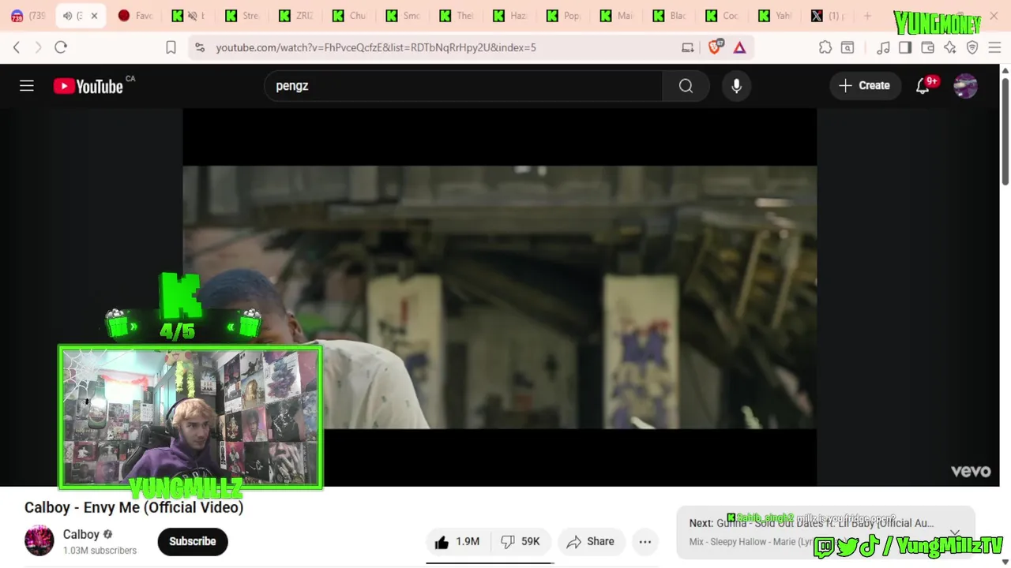This screenshot has height=568, width=1011.
Task: Click the Vevo logo on video
Action: 971,471
